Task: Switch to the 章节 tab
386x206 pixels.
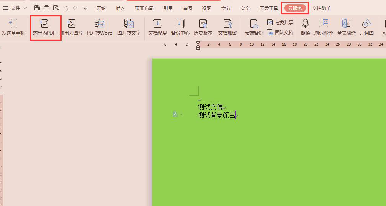Action: [226, 8]
